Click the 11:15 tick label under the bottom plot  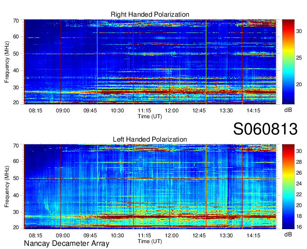coord(144,235)
